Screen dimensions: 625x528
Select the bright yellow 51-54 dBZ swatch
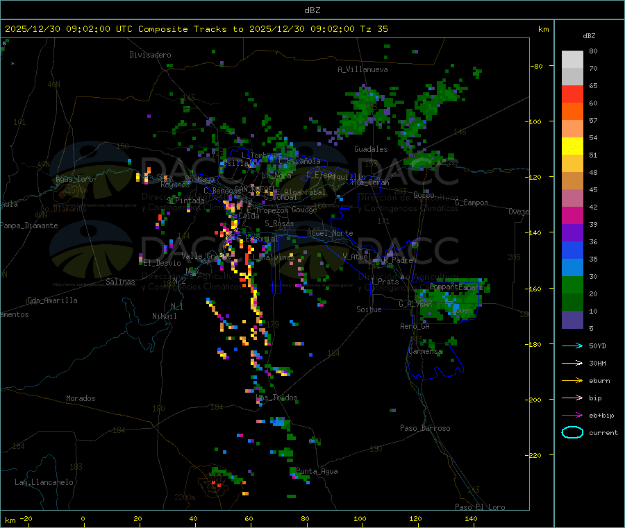tap(572, 146)
